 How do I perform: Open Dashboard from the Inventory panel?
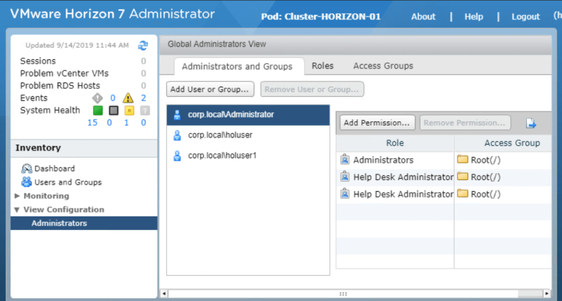click(54, 169)
